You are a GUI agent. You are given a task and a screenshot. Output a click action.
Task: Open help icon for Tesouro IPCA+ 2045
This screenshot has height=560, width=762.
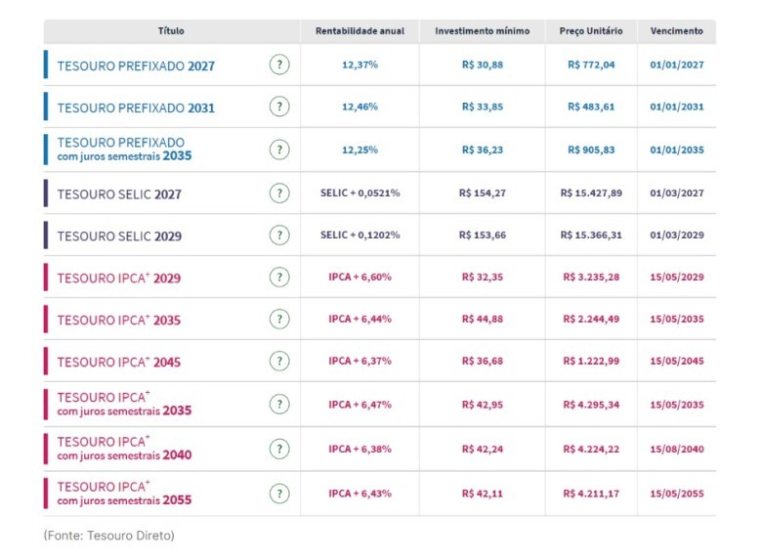click(x=279, y=362)
